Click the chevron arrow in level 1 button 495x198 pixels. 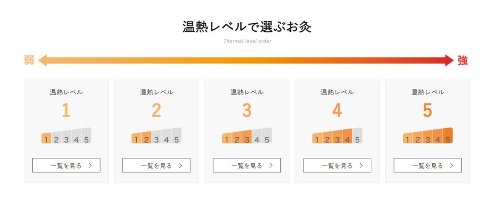(x=90, y=165)
